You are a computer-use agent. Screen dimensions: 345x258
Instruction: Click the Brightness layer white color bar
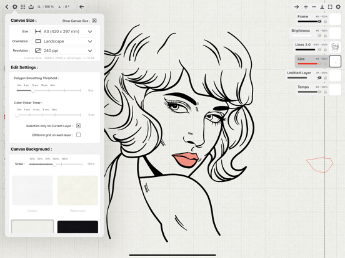click(301, 36)
